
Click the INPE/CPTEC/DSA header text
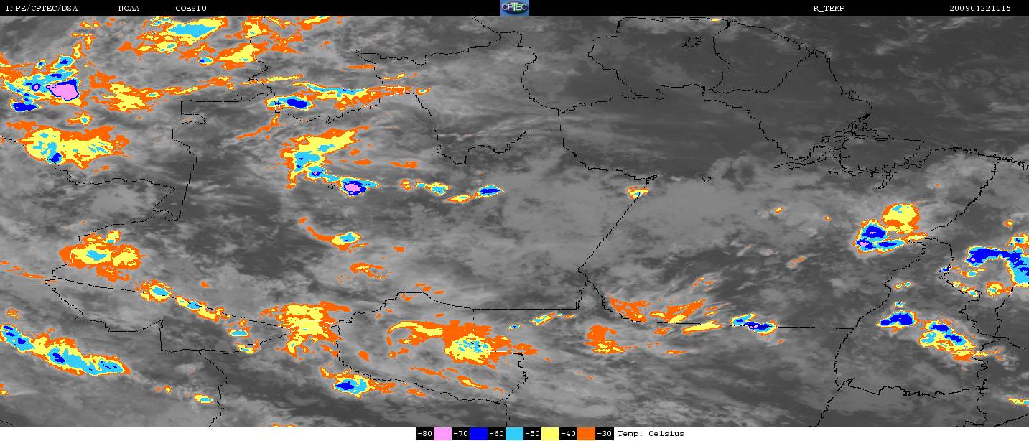tap(41, 8)
